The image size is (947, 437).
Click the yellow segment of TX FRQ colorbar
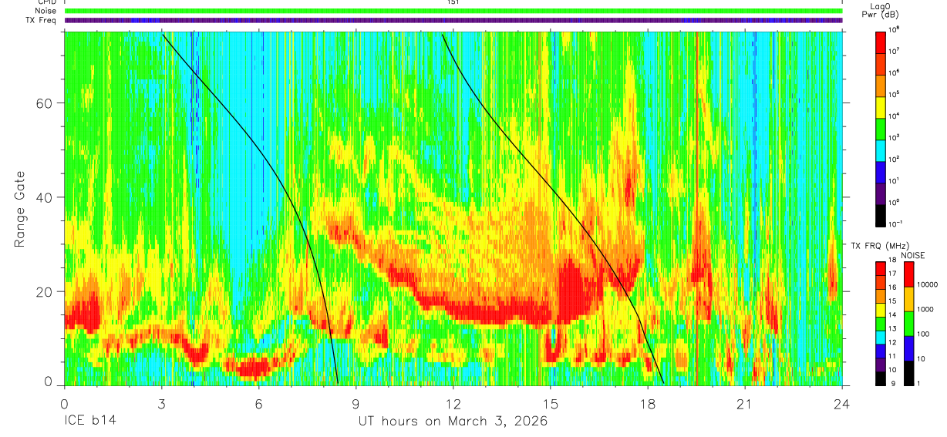[881, 308]
